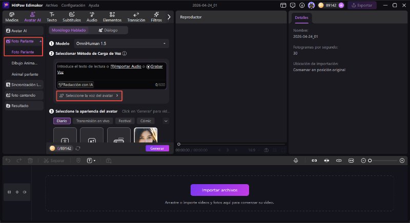Screen dimensions: 410x223
Task: Click the Redacción con IA button
Action: point(75,84)
